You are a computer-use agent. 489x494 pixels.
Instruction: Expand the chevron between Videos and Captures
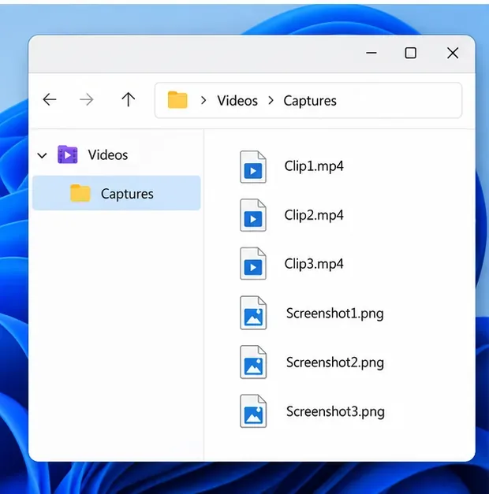tap(271, 101)
